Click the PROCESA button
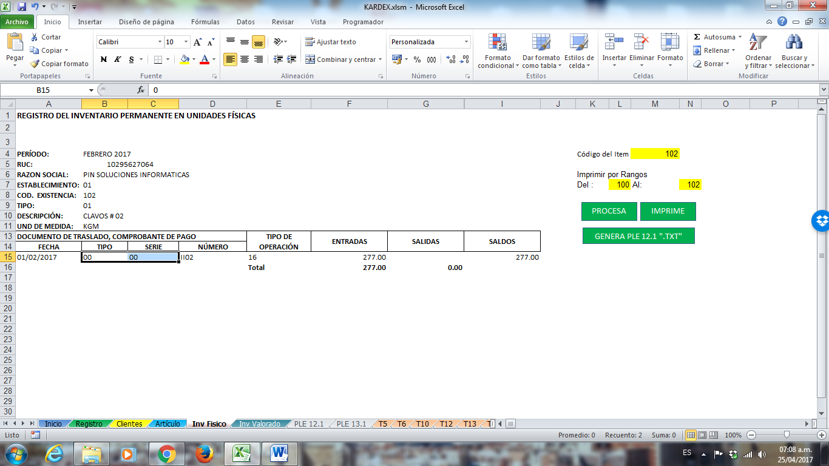Screen dimensions: 829x466 click(x=609, y=212)
